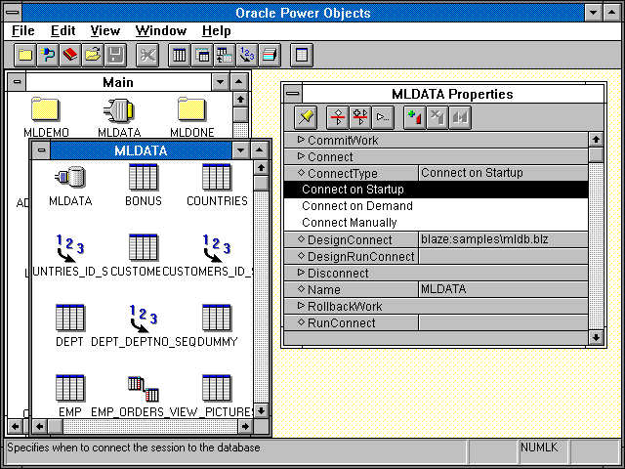
Task: Click the scissors Cut toolbar icon
Action: pyautogui.click(x=147, y=56)
